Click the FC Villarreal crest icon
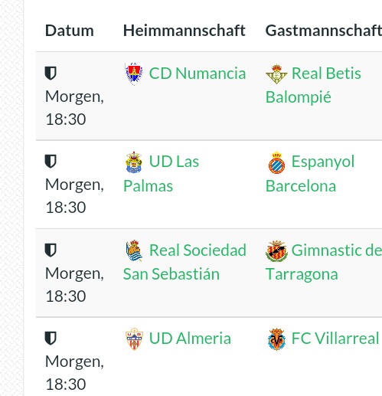The height and width of the screenshot is (396, 382). [276, 339]
